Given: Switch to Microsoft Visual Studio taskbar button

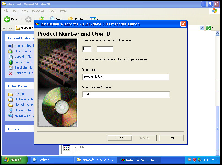Looking at the screenshot, I should [96, 160].
